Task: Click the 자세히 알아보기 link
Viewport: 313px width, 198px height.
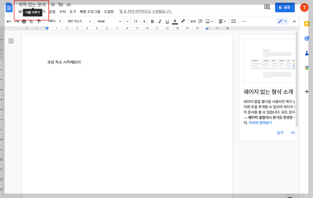Action: (x=260, y=123)
